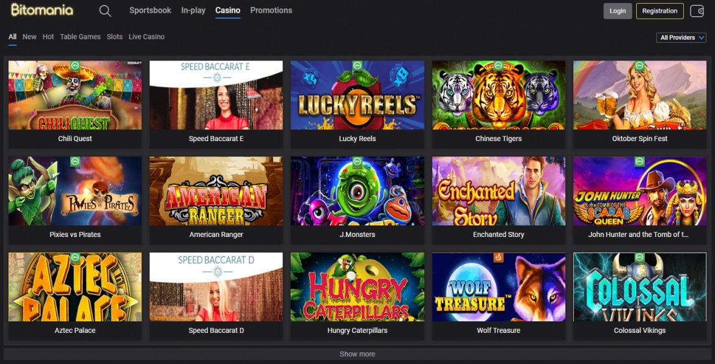Filter by Hot games
This screenshot has height=364, width=715.
[48, 37]
